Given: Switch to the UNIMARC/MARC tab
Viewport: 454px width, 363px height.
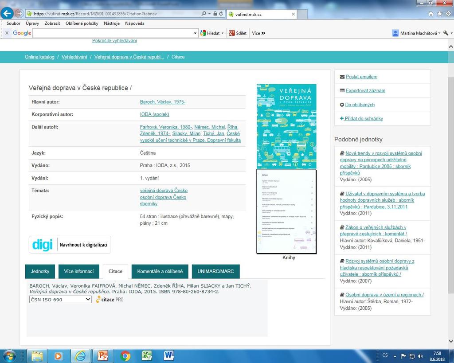Looking at the screenshot, I should point(216,271).
